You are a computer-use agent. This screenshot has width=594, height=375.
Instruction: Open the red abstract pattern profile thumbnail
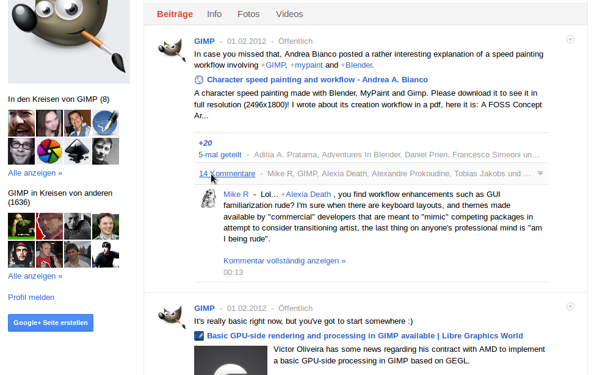[49, 226]
